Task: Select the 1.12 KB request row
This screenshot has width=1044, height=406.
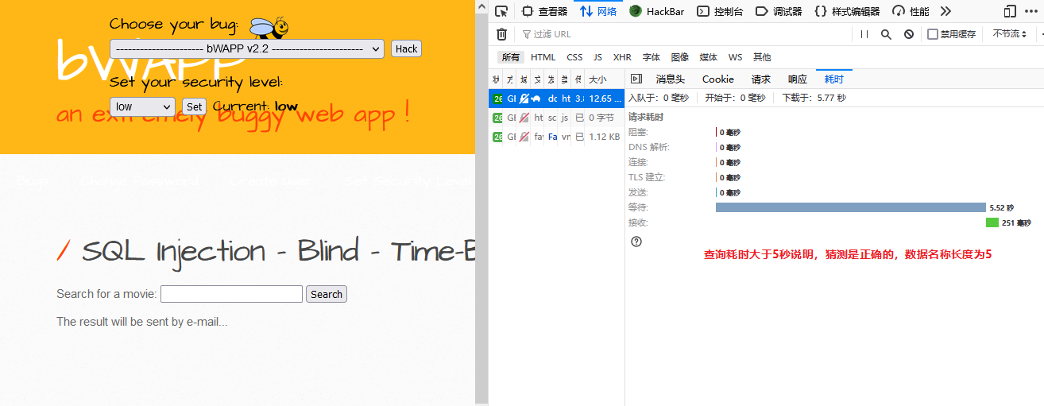Action: pos(556,137)
